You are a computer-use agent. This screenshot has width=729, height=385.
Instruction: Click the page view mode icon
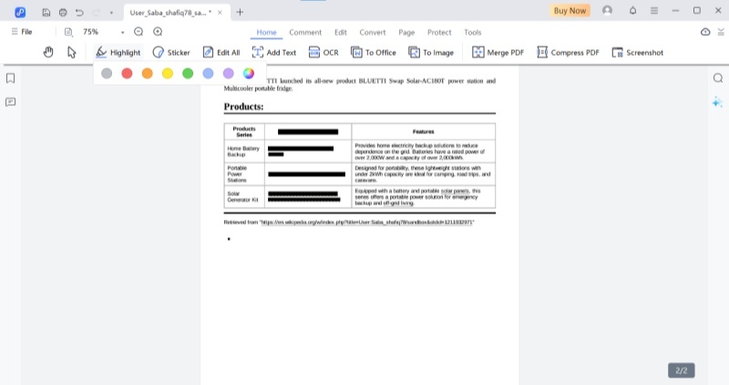pos(68,32)
